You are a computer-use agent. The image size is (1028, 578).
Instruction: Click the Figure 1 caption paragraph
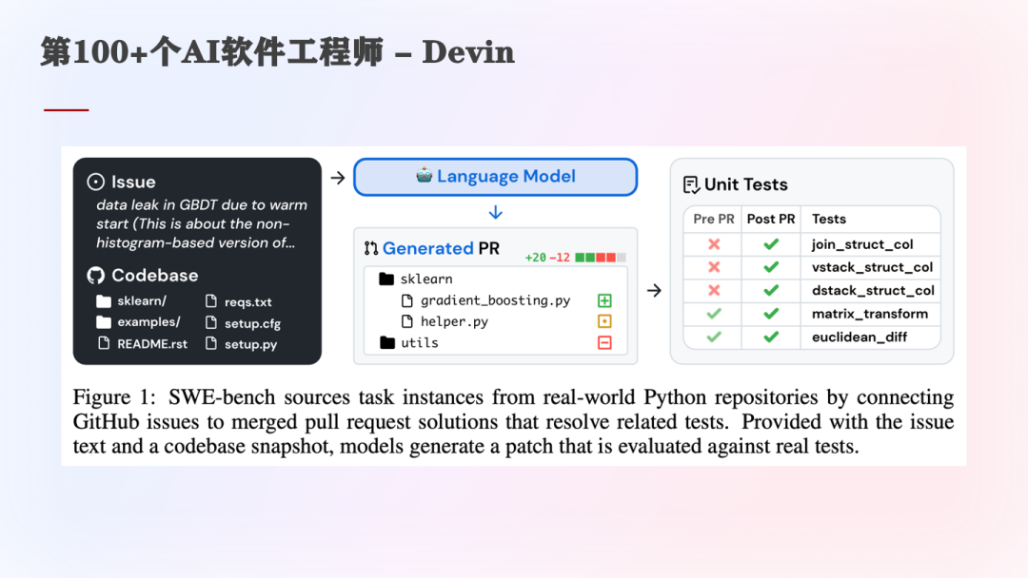click(513, 421)
